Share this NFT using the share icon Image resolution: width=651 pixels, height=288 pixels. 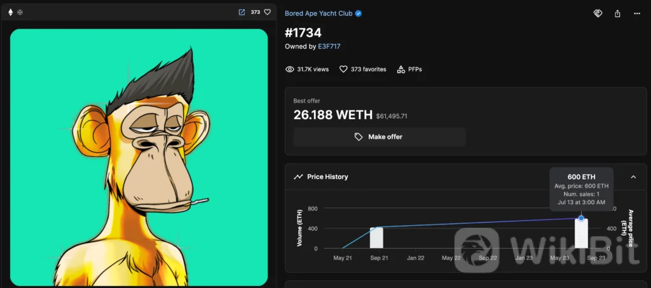[x=617, y=13]
